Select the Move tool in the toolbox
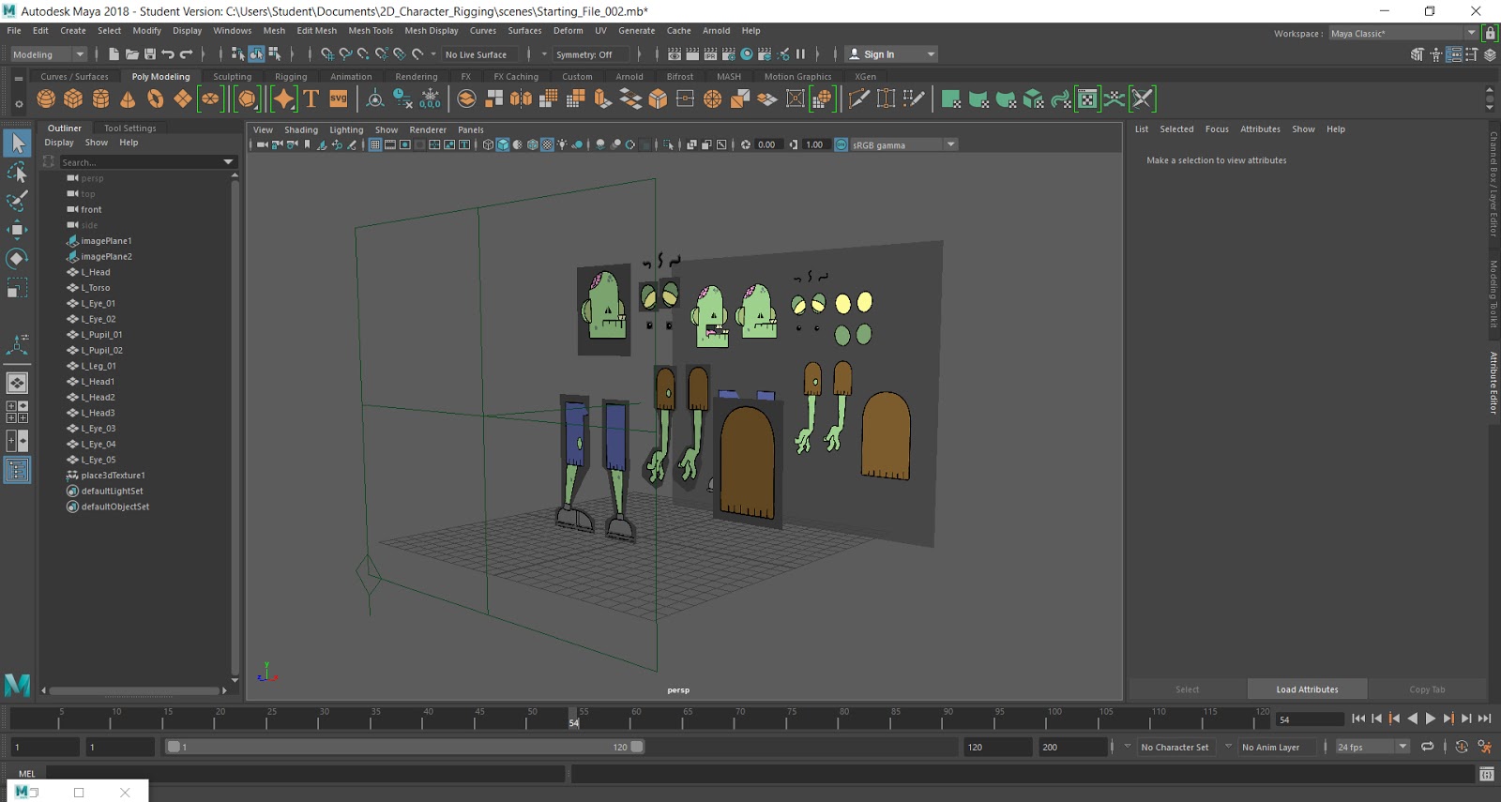The height and width of the screenshot is (802, 1501). [x=17, y=230]
